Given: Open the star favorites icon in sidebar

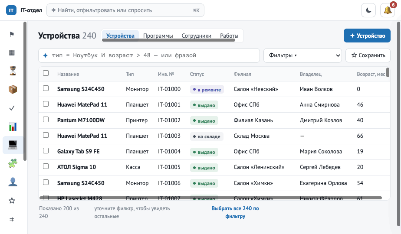Looking at the screenshot, I should [12, 201].
